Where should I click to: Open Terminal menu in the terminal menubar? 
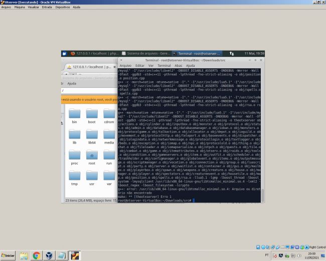tap(164, 66)
